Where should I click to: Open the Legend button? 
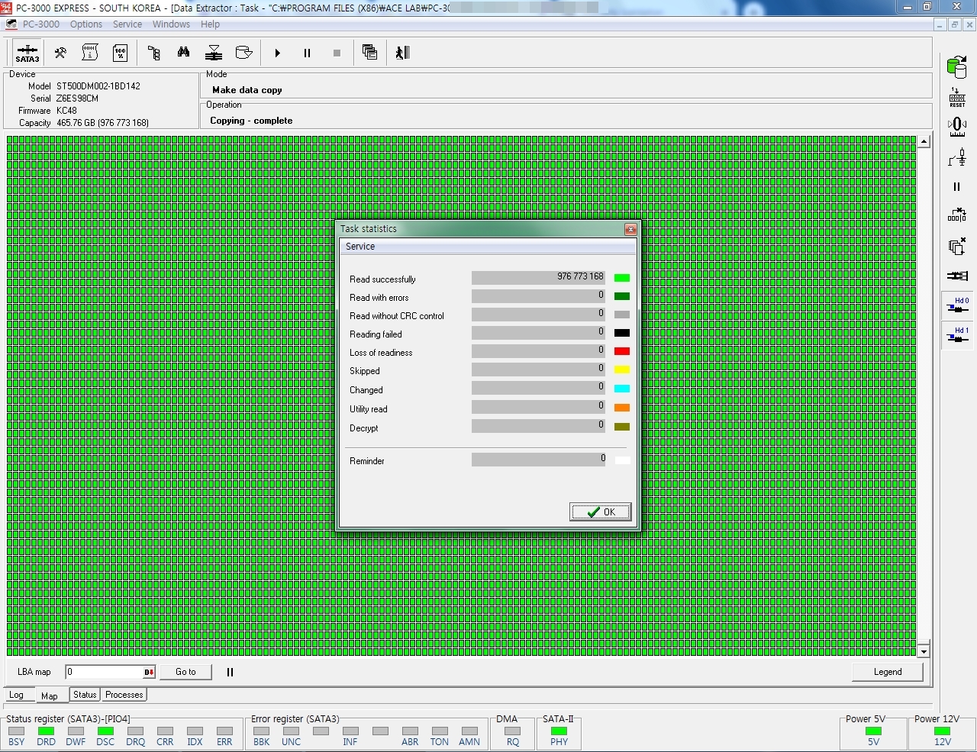888,672
